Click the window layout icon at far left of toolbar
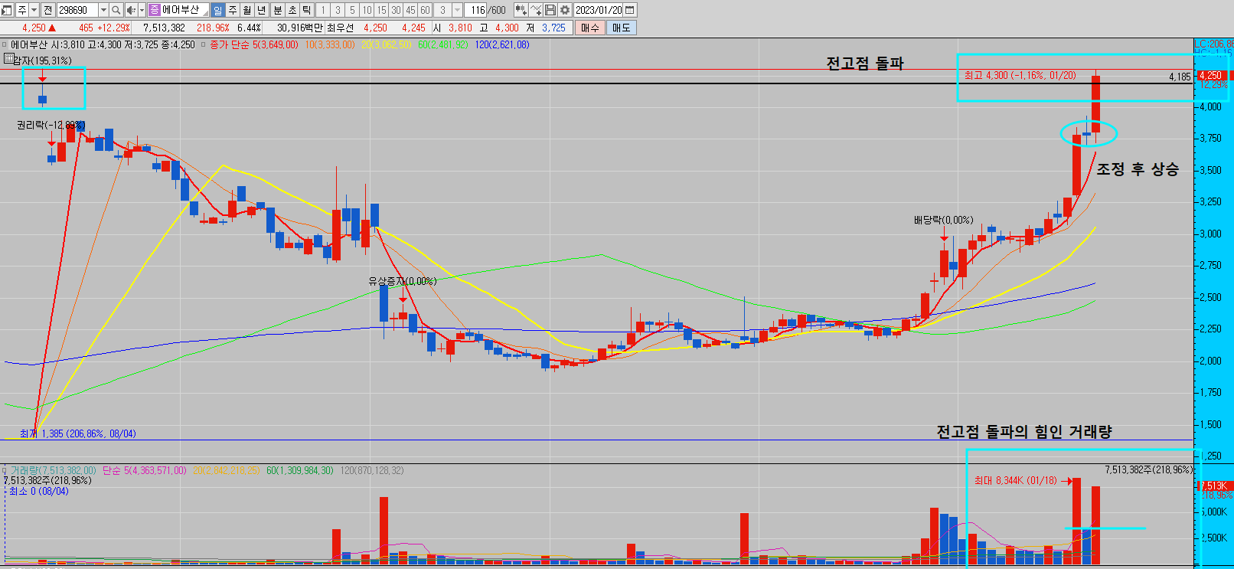 [x=7, y=10]
